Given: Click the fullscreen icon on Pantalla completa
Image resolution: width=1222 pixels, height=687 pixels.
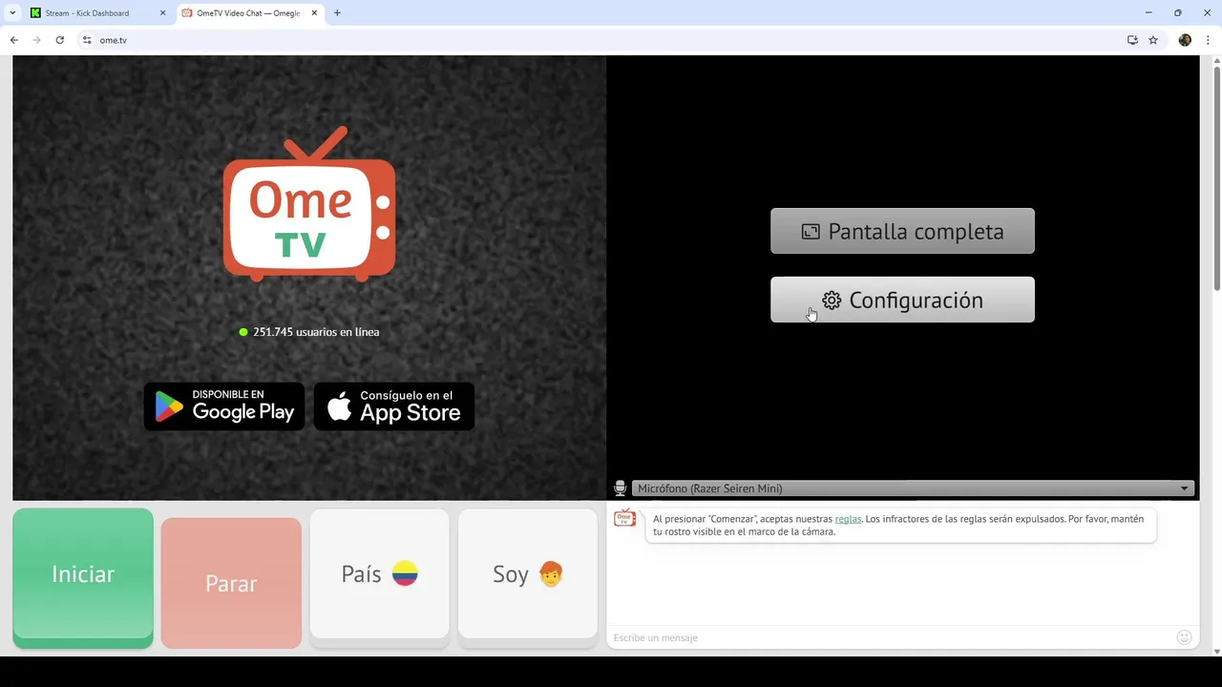Looking at the screenshot, I should click(811, 231).
